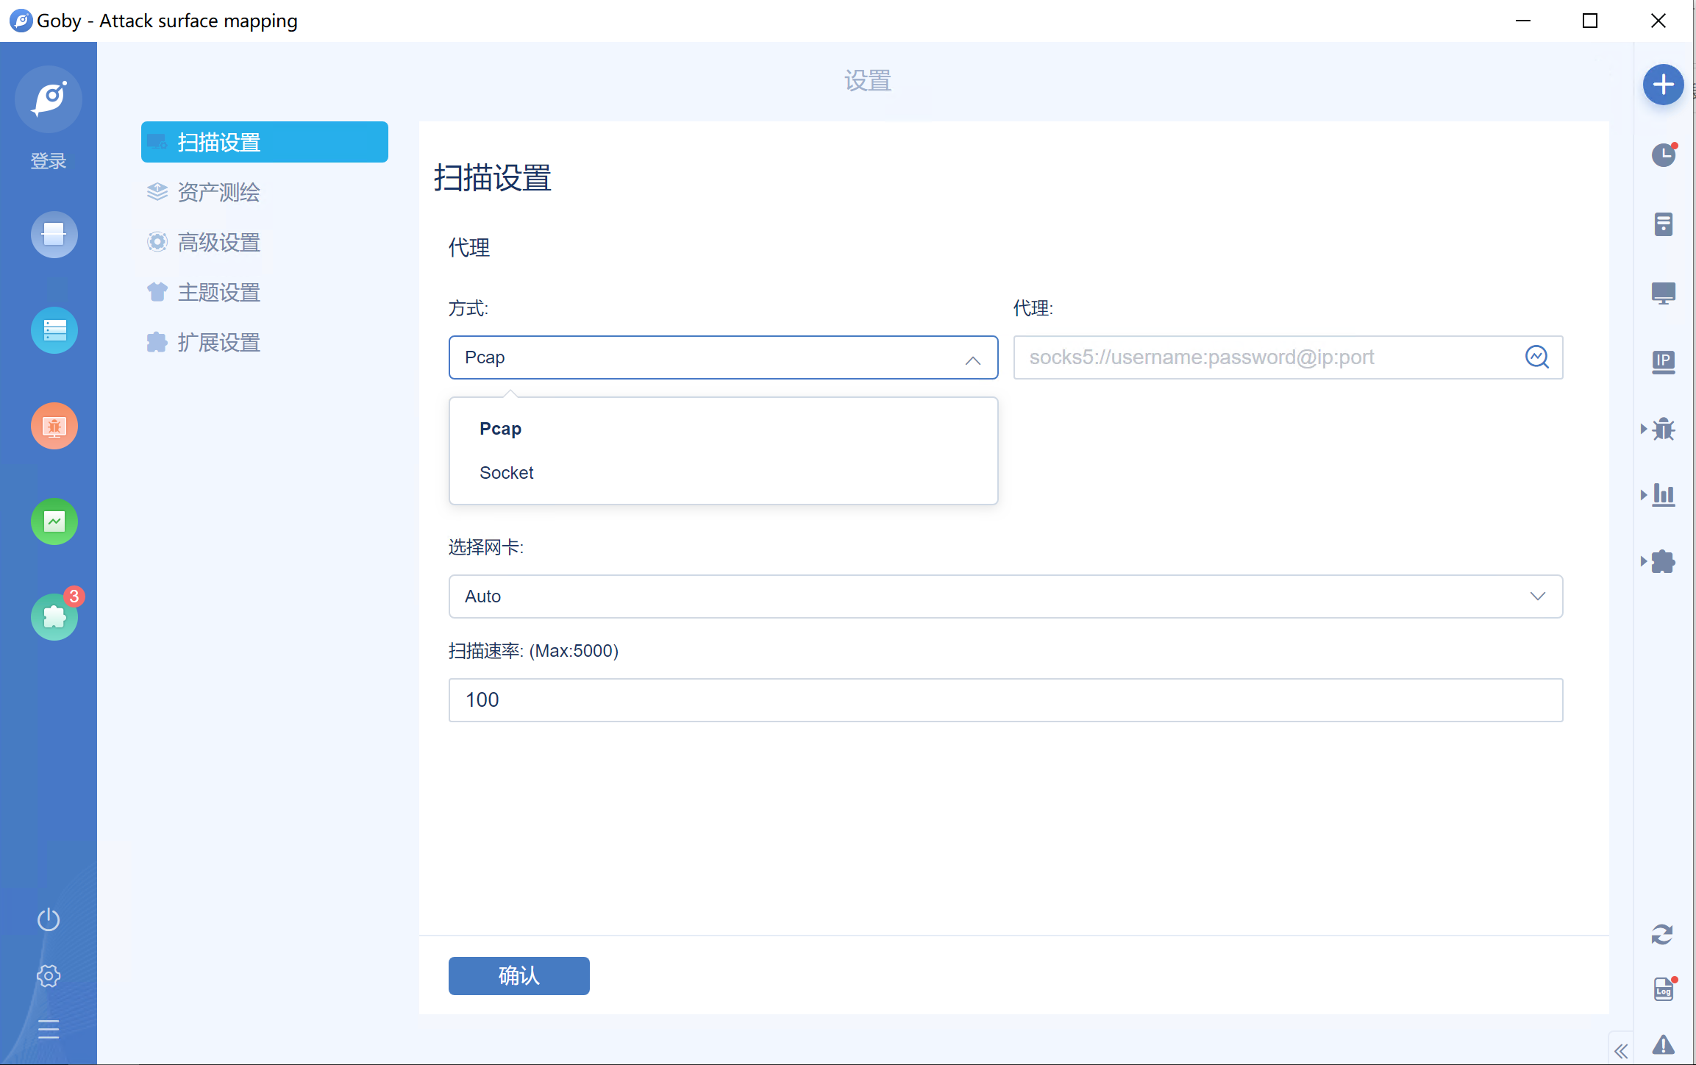Click the proxy test icon in field
1696x1065 pixels.
[1537, 357]
